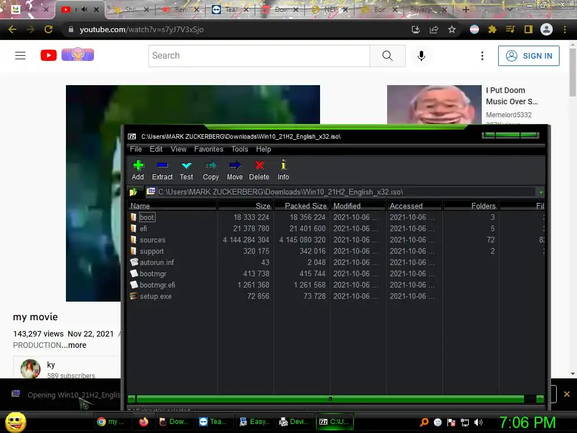Select the bootmgr file
Image resolution: width=577 pixels, height=433 pixels.
coord(153,274)
